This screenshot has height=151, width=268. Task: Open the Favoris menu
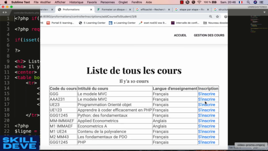click(92, 2)
